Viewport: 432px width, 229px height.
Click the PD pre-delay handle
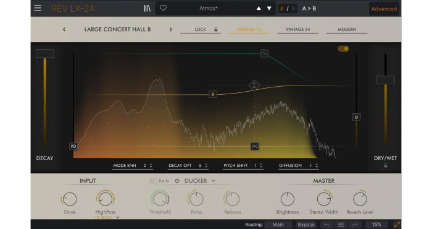point(73,147)
